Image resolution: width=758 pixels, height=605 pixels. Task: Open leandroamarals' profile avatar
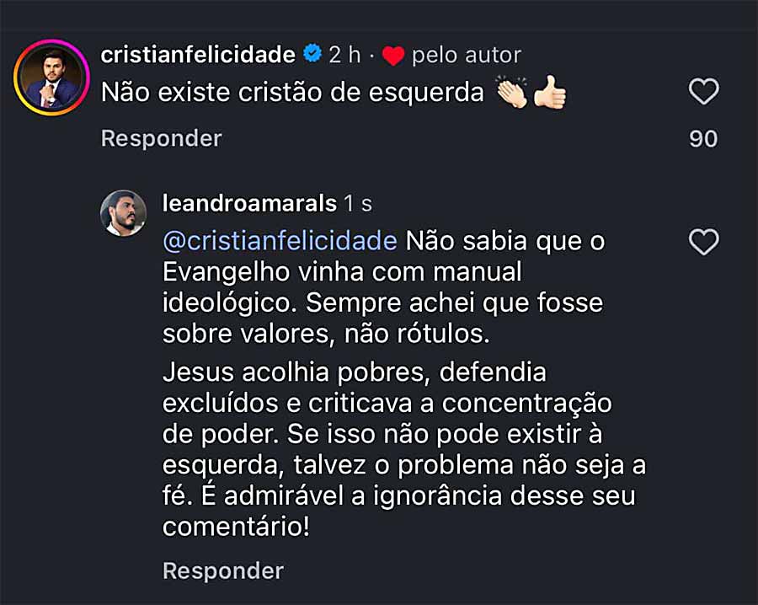[x=124, y=212]
